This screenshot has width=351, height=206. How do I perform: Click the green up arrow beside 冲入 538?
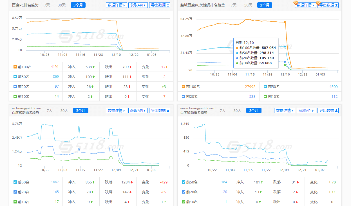tap(93, 67)
